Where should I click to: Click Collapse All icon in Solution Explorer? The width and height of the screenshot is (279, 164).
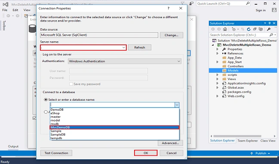pos(255,29)
